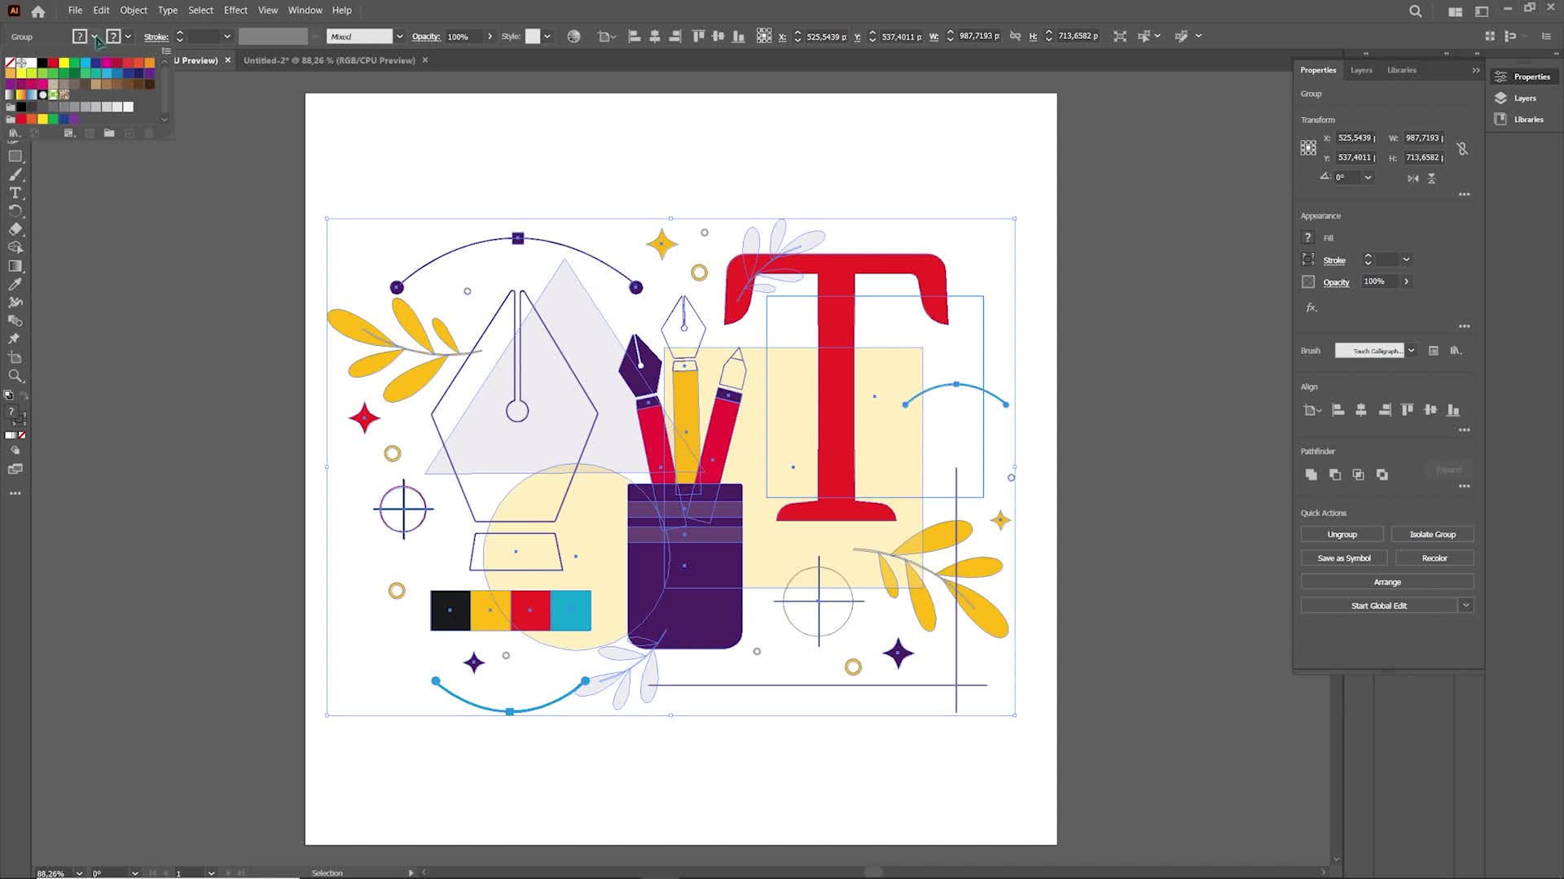
Task: Click the Start Global Edit button
Action: (1379, 606)
